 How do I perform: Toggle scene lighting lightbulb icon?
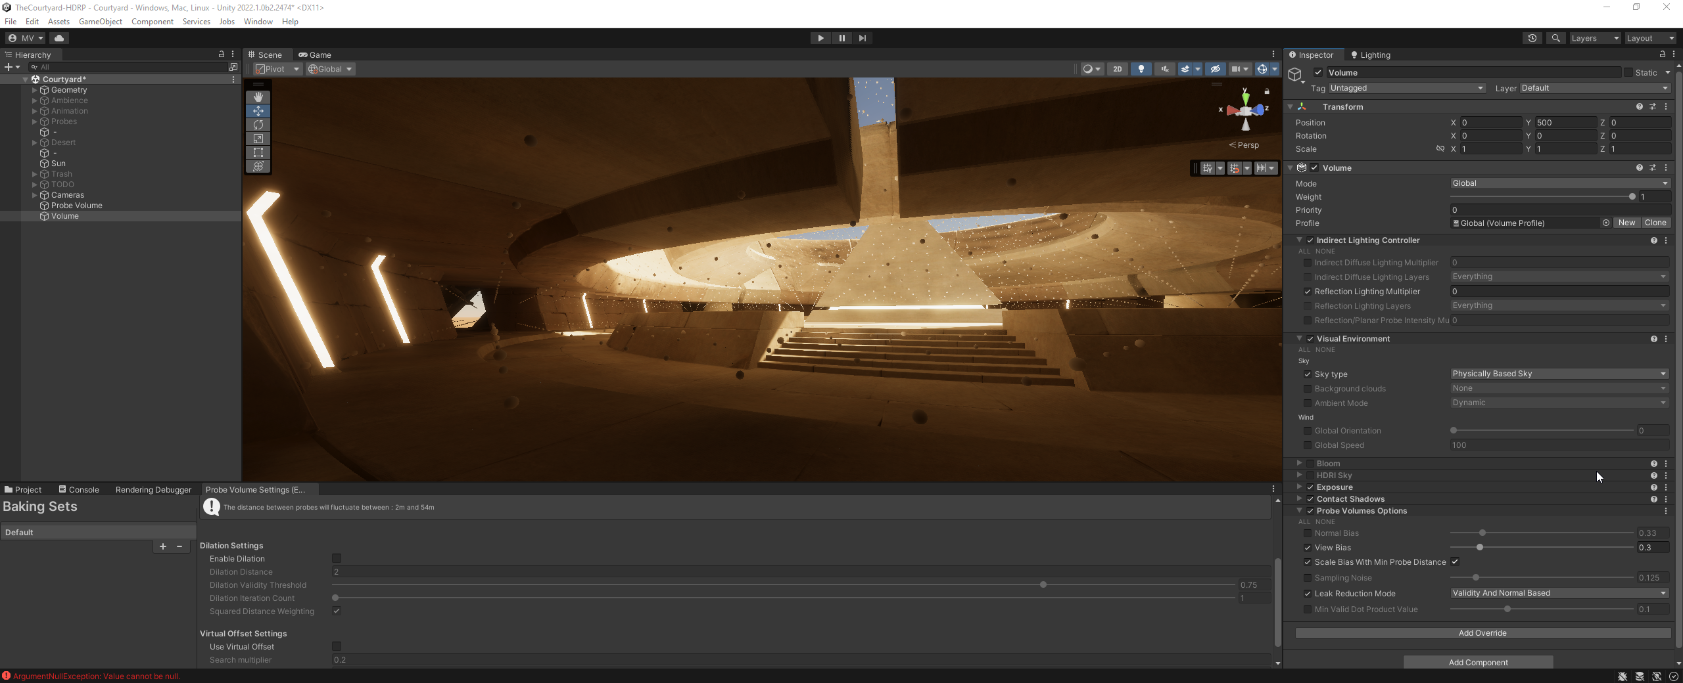[1141, 69]
